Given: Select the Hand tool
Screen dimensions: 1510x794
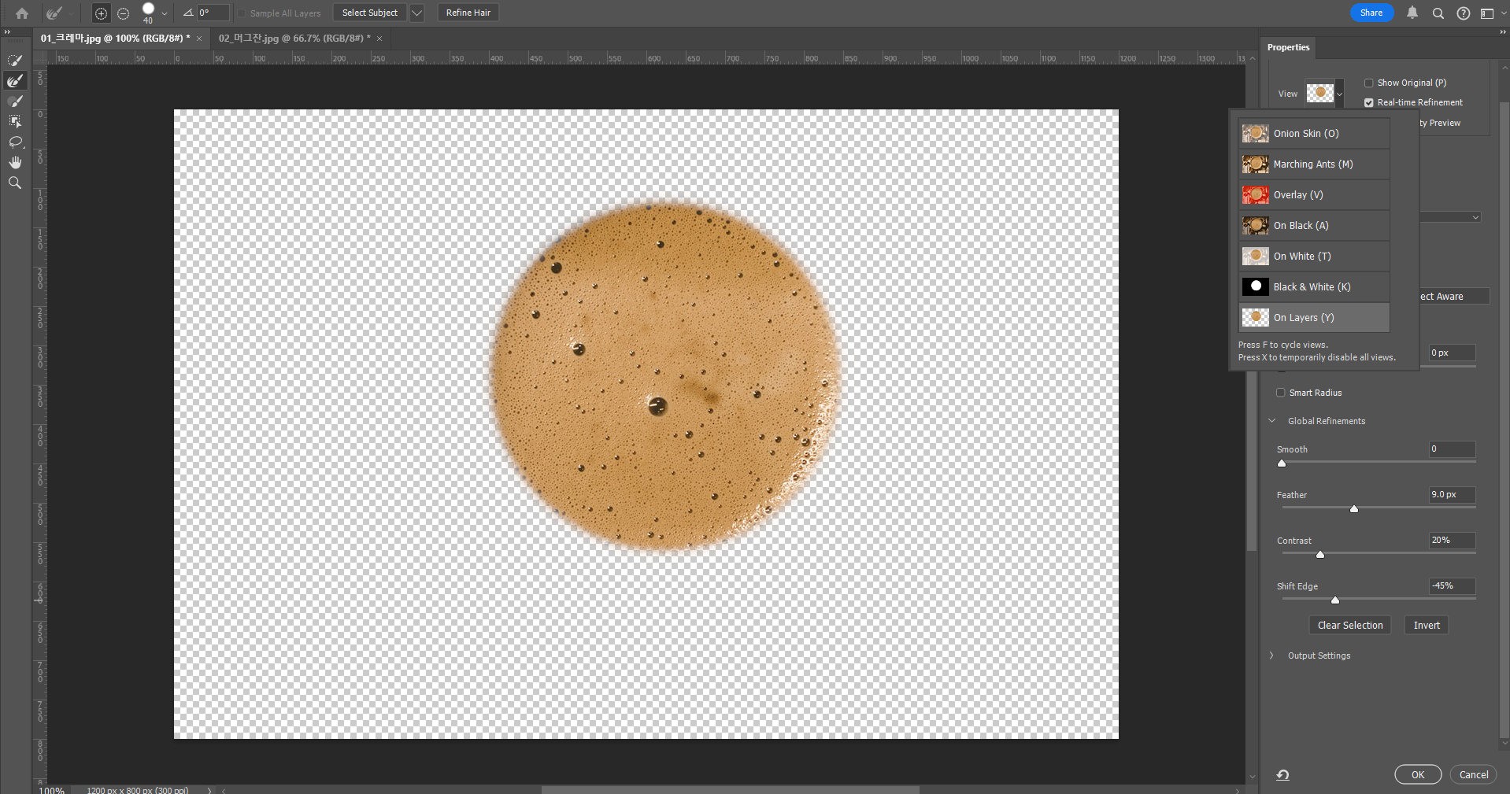Looking at the screenshot, I should pyautogui.click(x=15, y=162).
